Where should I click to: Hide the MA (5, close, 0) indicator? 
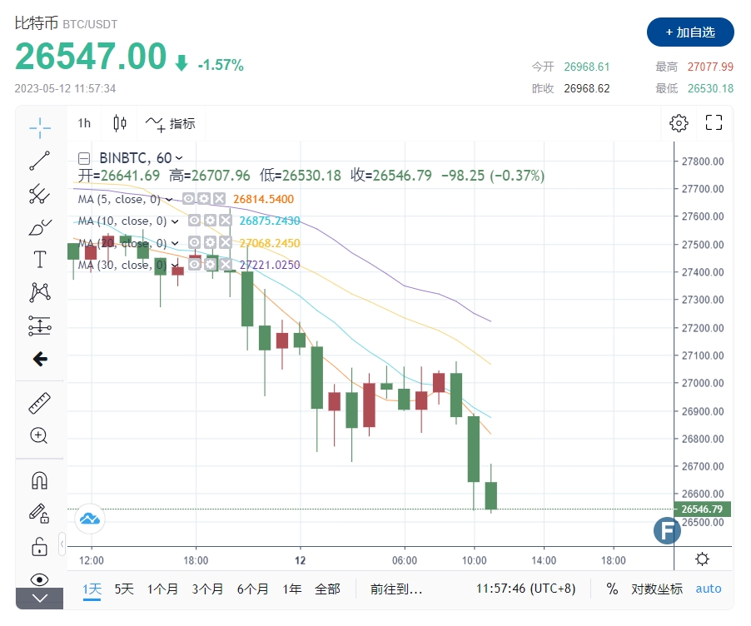[x=188, y=199]
